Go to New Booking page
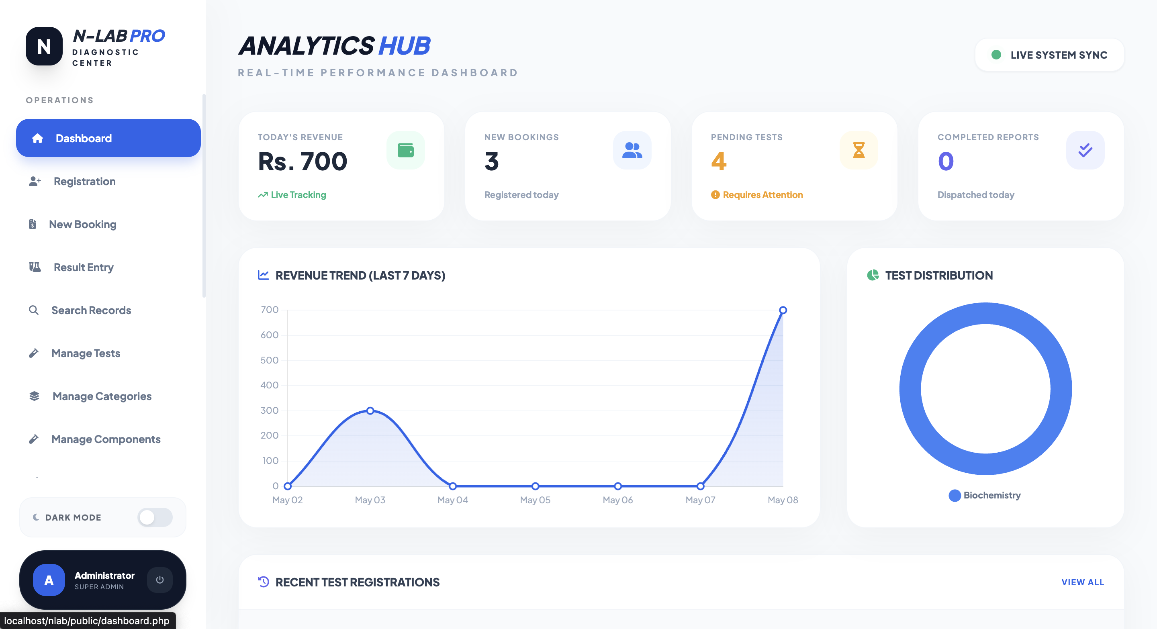Image resolution: width=1157 pixels, height=629 pixels. [x=108, y=224]
